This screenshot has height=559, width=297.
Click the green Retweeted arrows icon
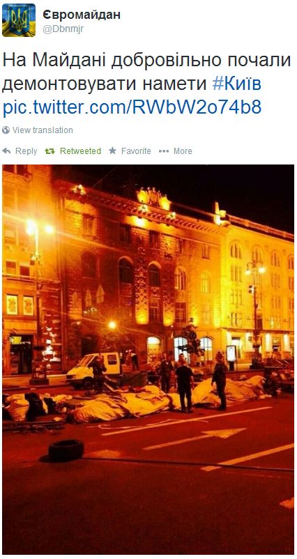tap(50, 151)
